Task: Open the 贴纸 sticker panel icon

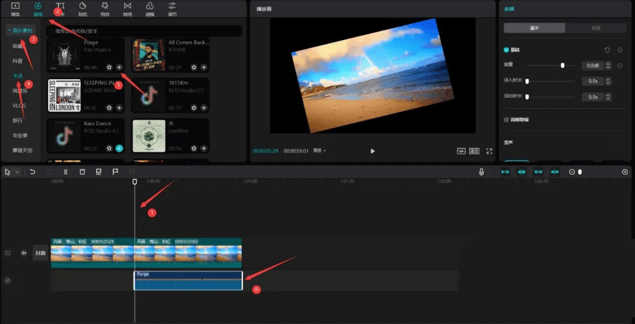Action: click(82, 8)
